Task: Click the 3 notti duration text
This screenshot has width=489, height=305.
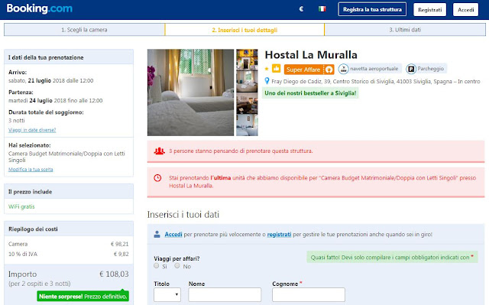Action: tap(17, 120)
